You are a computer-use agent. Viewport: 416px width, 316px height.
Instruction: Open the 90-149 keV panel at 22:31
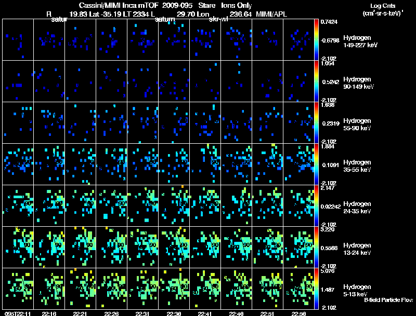(x=142, y=81)
